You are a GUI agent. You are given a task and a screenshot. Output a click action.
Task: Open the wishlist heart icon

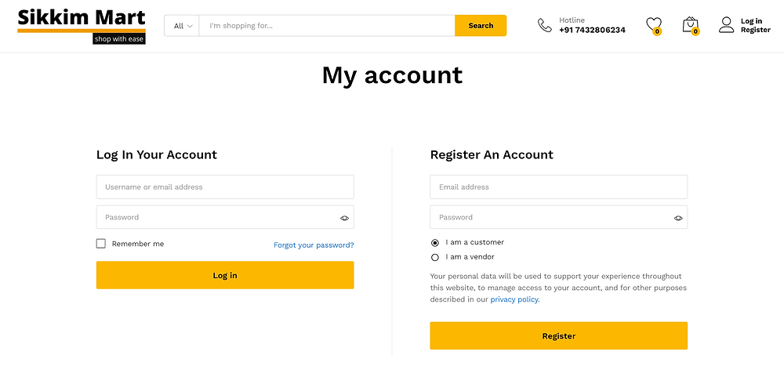[x=654, y=25]
